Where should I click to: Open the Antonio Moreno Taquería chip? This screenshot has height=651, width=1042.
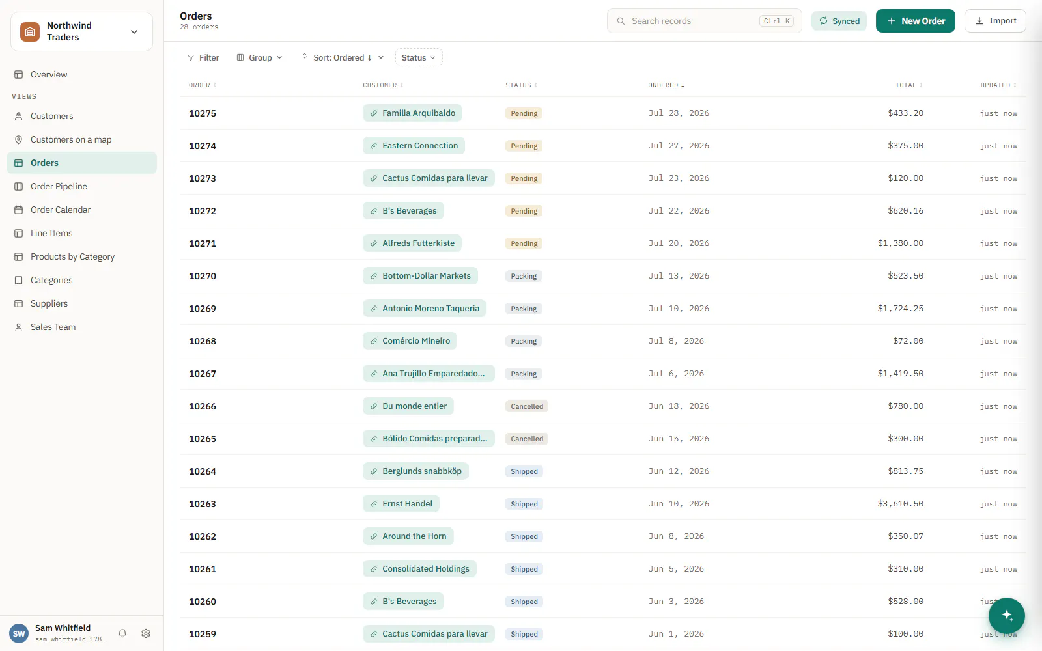425,309
